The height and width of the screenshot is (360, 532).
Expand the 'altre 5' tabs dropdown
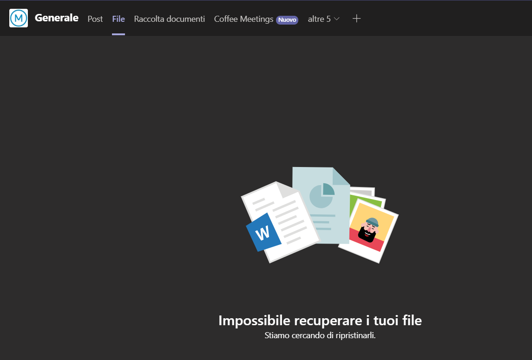[324, 19]
